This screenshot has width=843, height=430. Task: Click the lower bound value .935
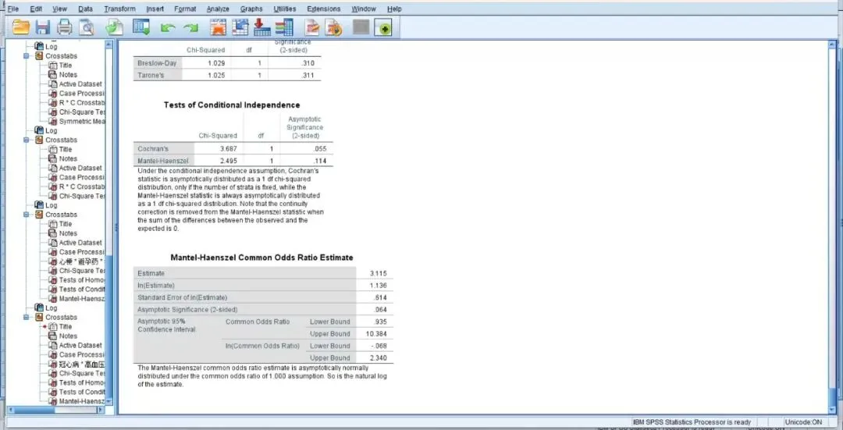(380, 322)
